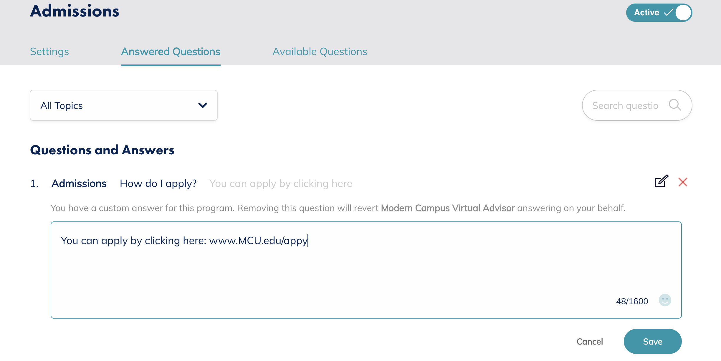Open the Available Questions tab
Screen dimensions: 721x361
point(320,52)
